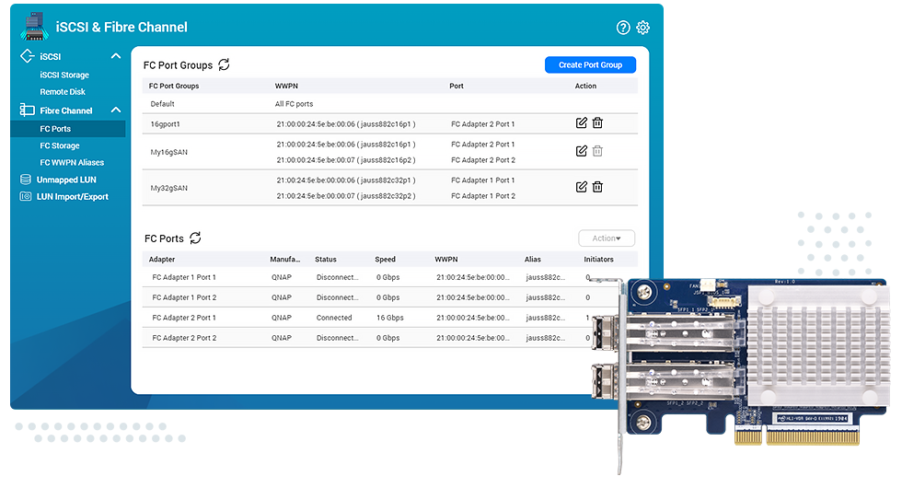Image resolution: width=902 pixels, height=488 pixels.
Task: Collapse the iSCSI sidebar section
Action: pos(116,56)
